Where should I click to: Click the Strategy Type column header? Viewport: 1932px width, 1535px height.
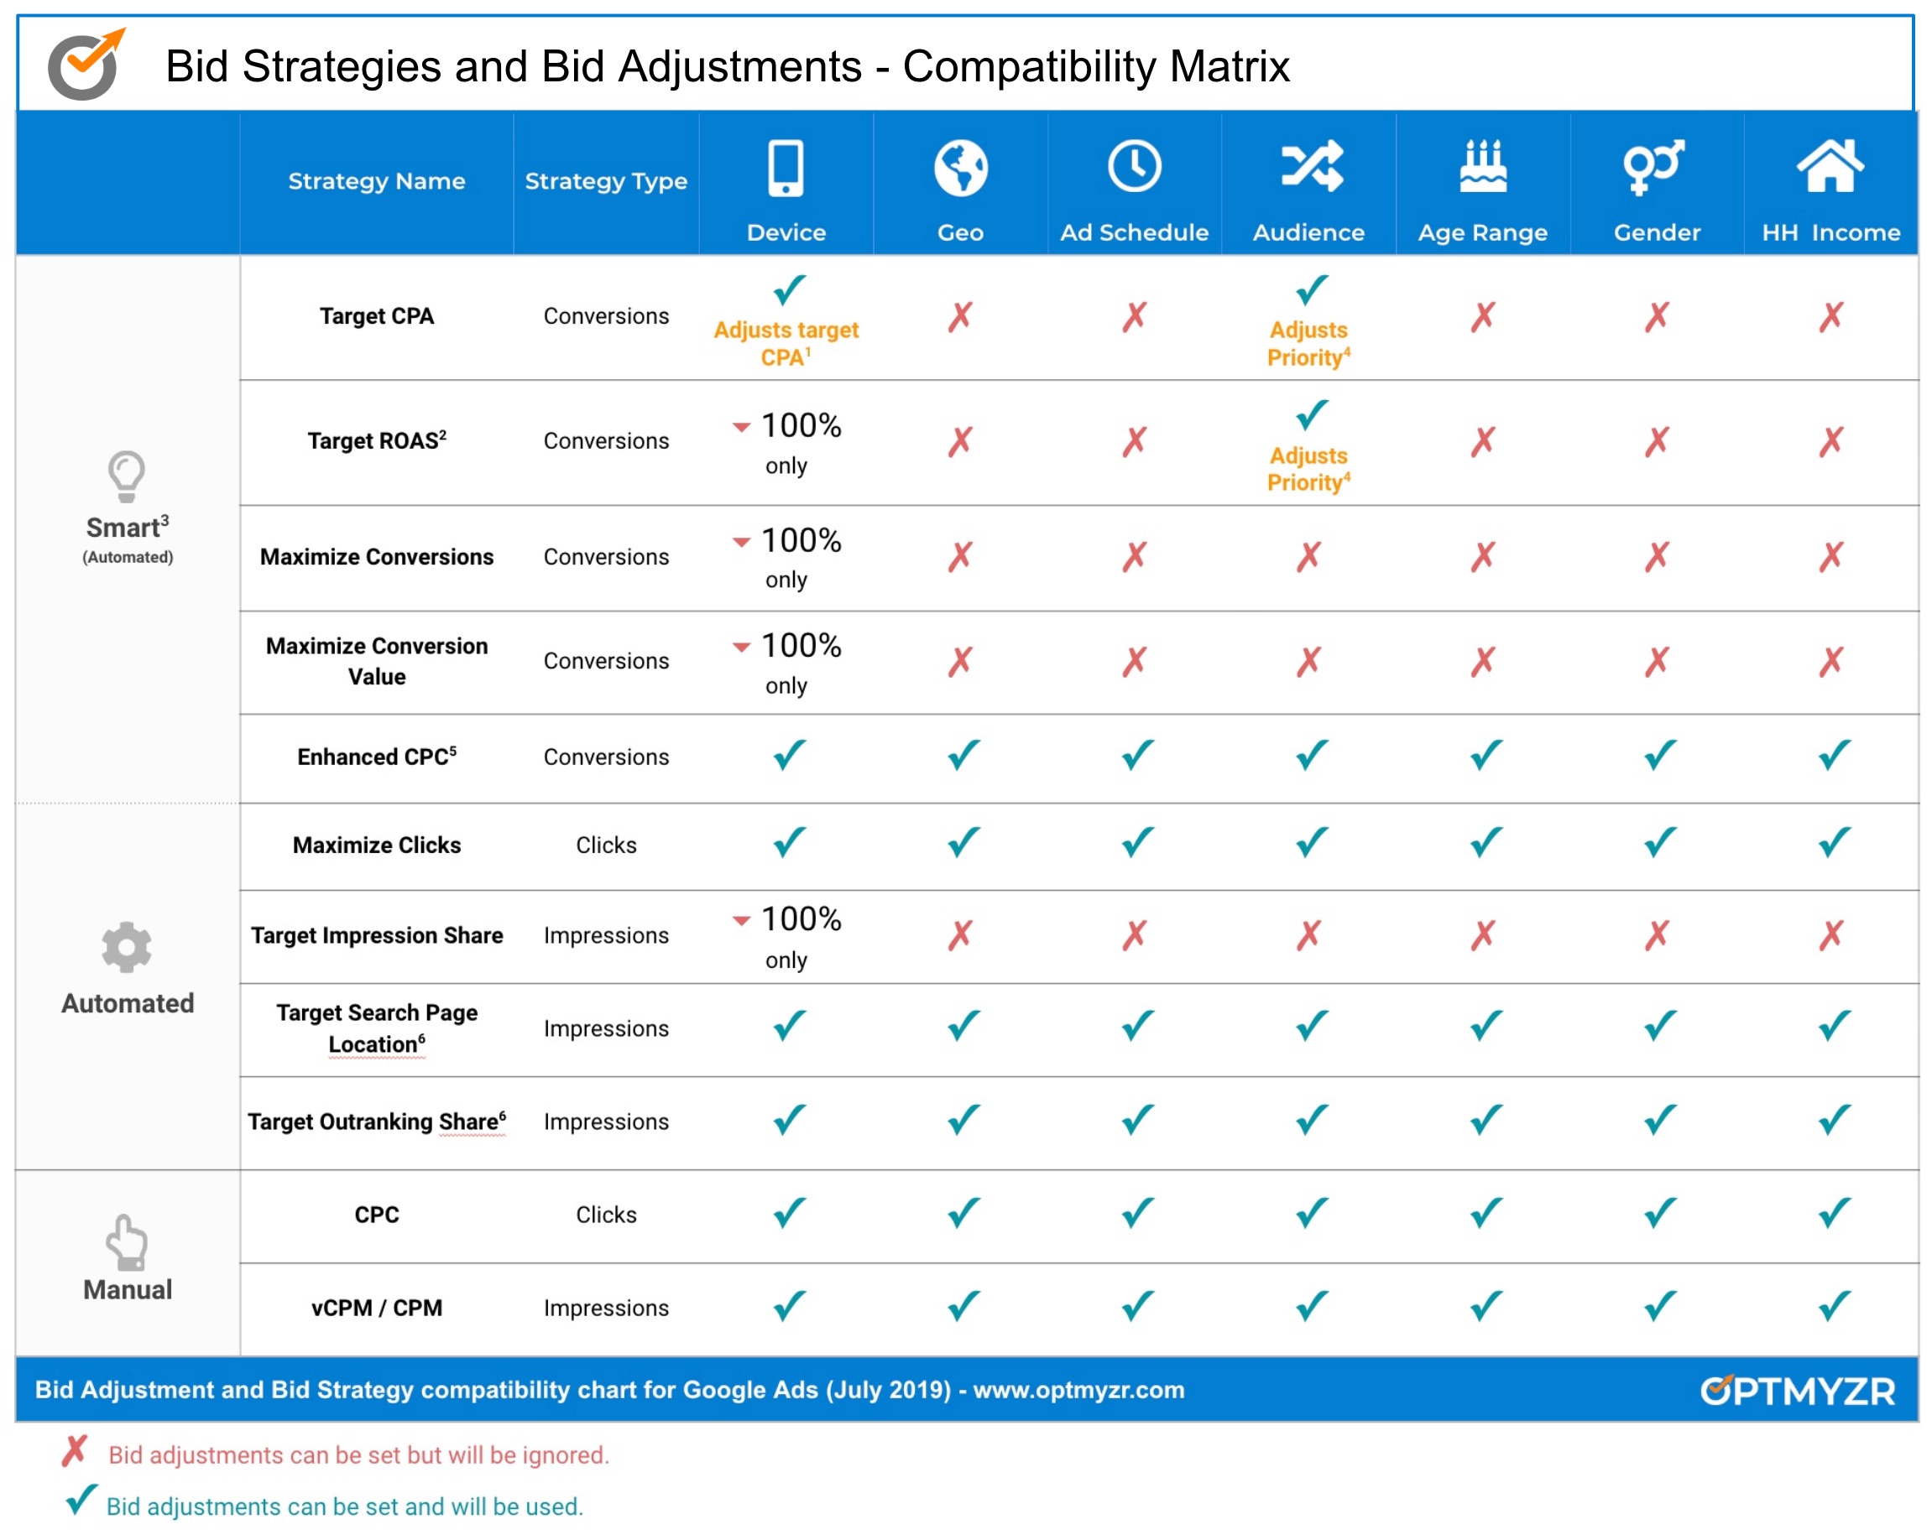[x=606, y=181]
